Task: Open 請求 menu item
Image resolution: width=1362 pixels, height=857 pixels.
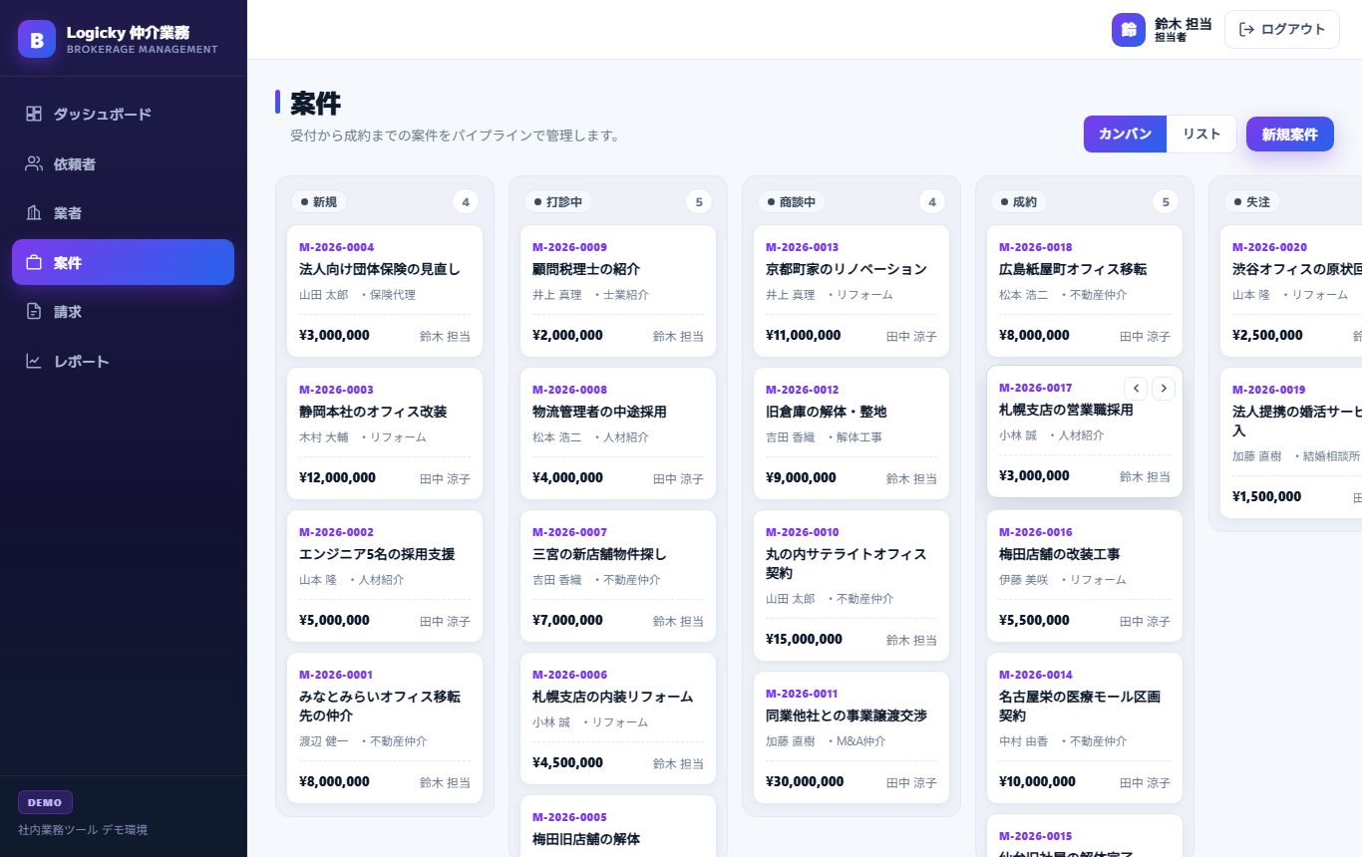Action: tap(123, 311)
